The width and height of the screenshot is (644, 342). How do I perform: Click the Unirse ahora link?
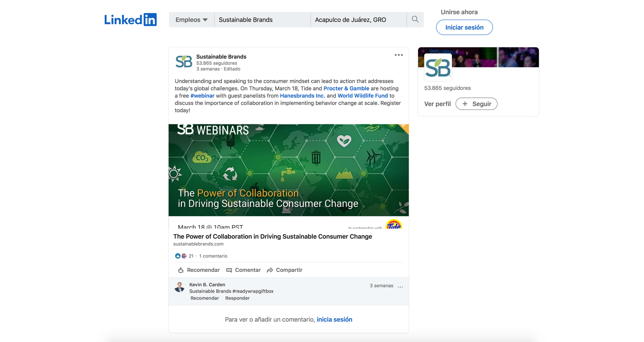459,12
